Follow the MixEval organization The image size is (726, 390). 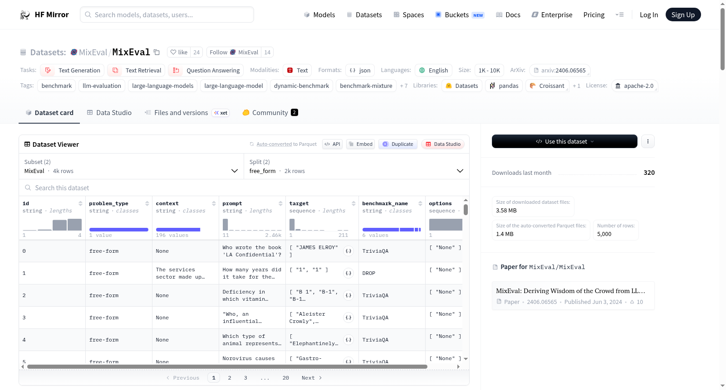234,52
